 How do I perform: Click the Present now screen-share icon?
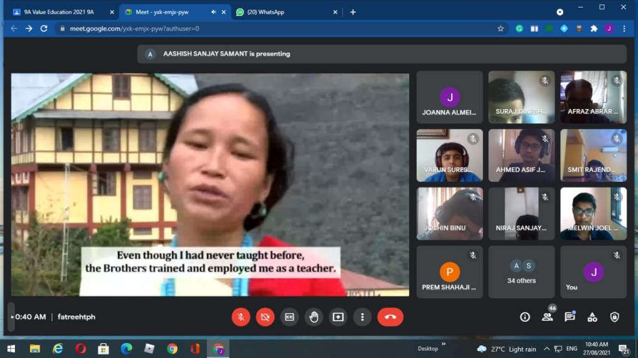[338, 317]
